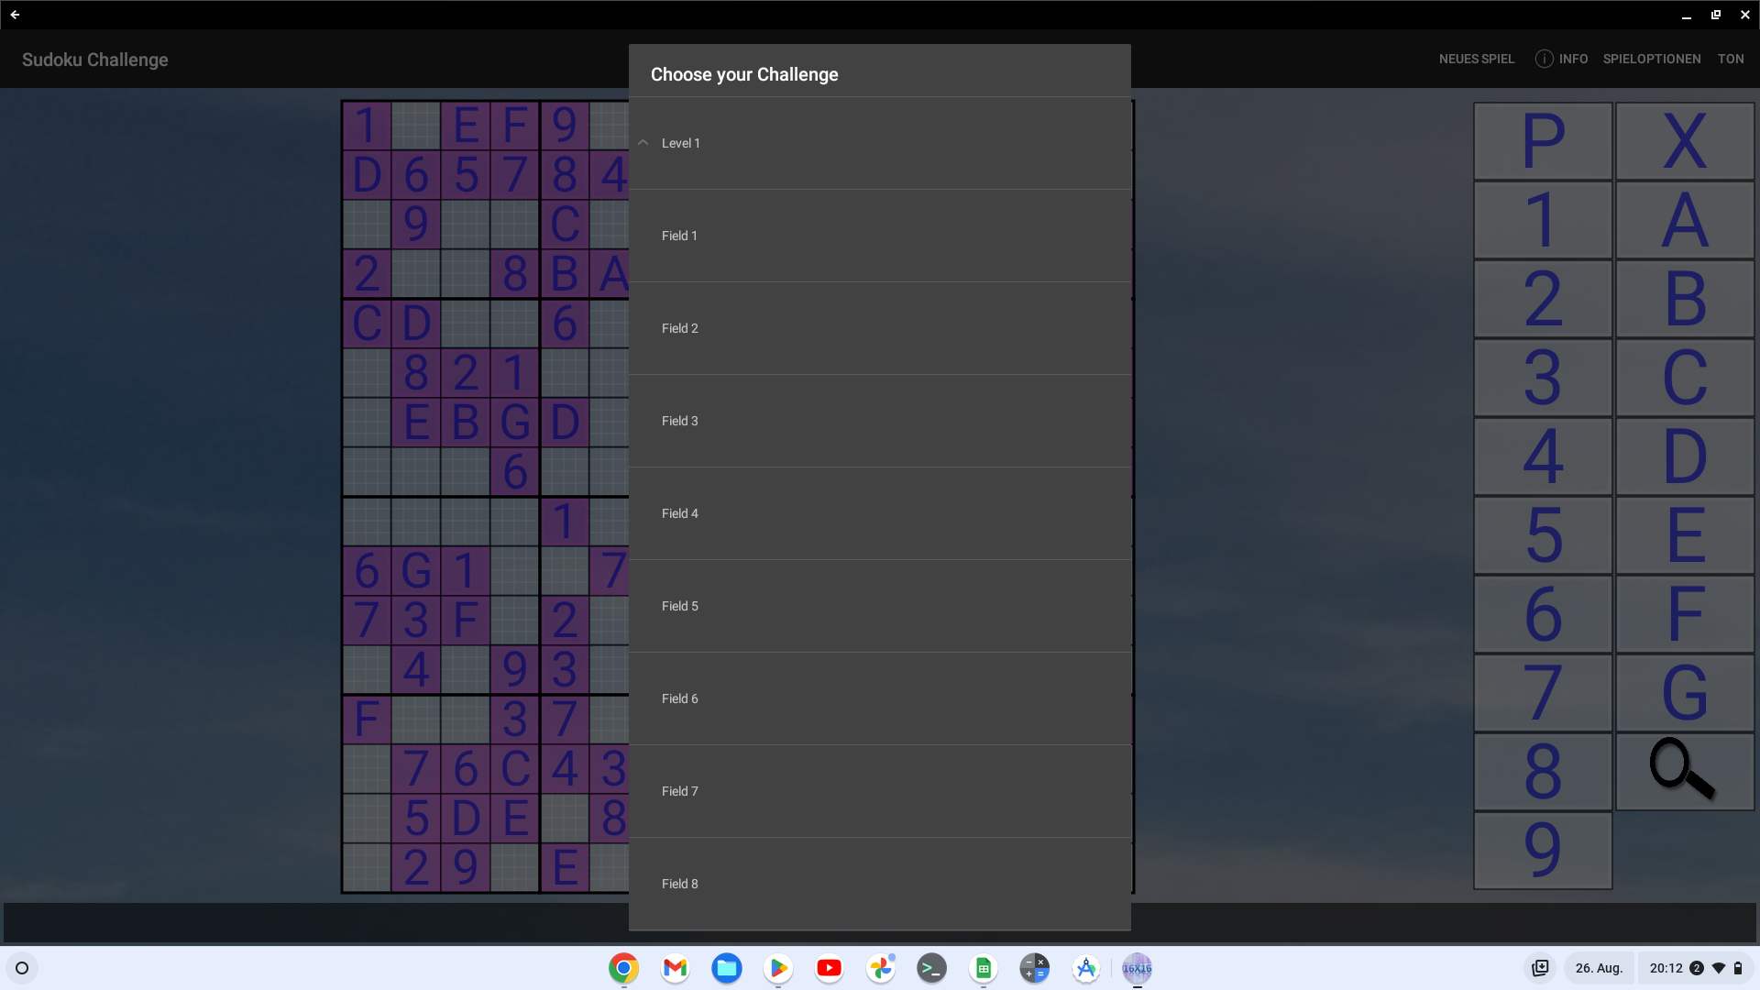Select the letter E keypad tile
The image size is (1760, 990).
[1685, 535]
